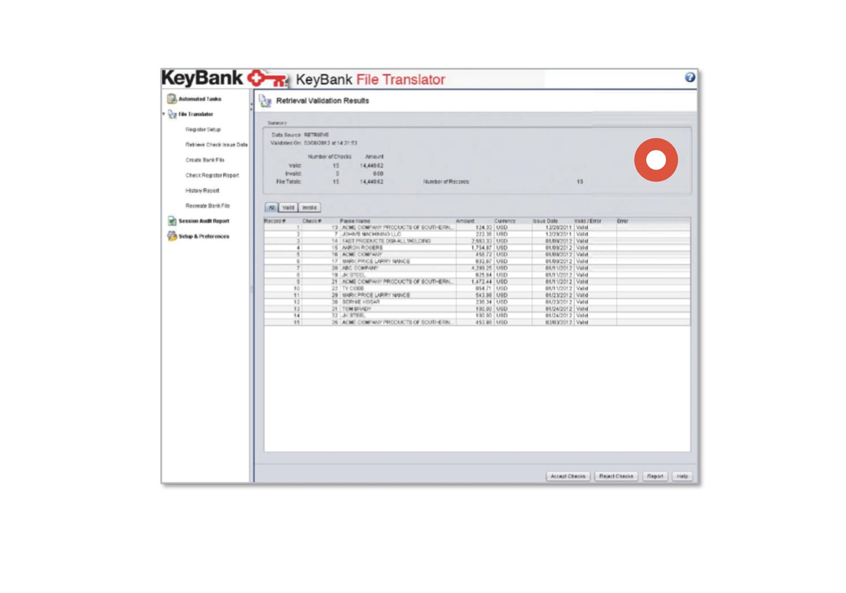Screen dimensions: 846x593
Task: Select the All checks tab
Action: [270, 207]
